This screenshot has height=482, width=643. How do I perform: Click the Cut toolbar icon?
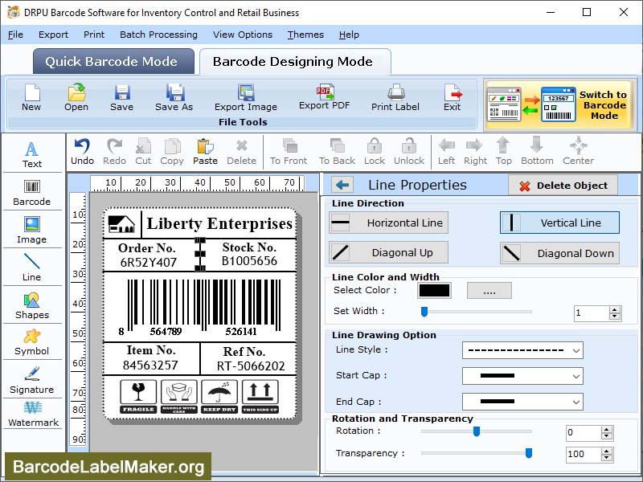coord(143,152)
